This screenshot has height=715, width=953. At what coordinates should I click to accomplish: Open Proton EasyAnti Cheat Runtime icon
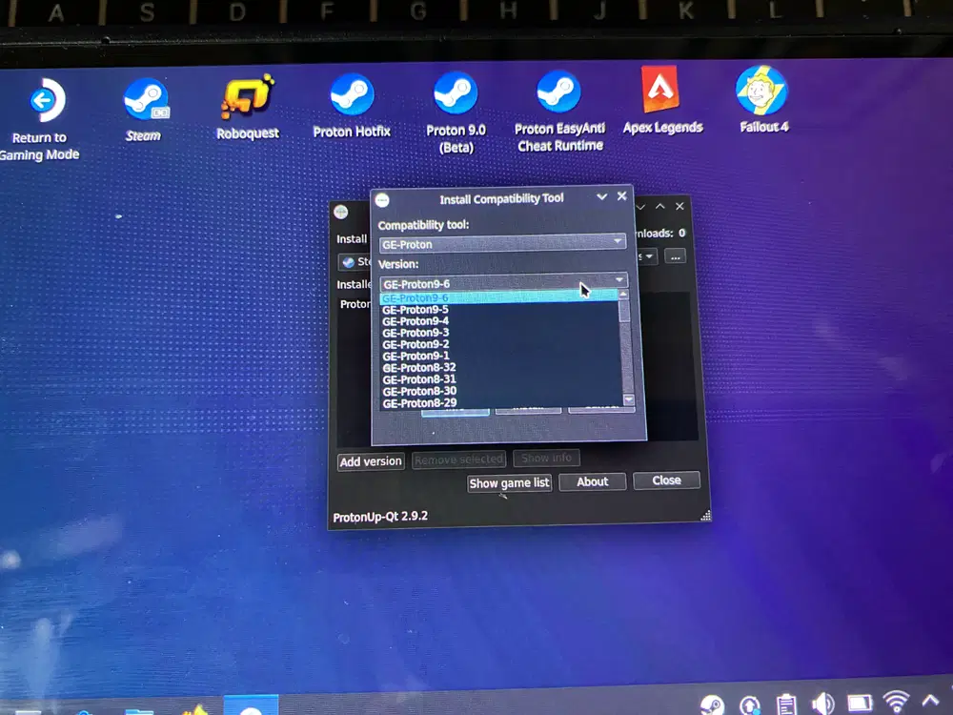(x=559, y=112)
